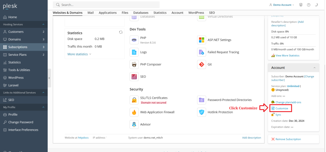Click the reseller's Add description link
This screenshot has width=326, height=152.
click(287, 23)
